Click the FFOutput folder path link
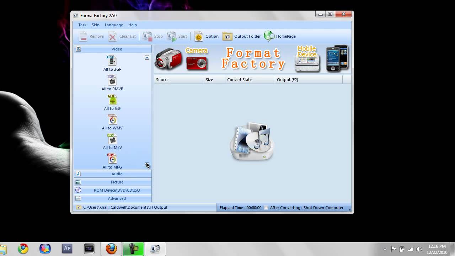The image size is (455, 256). click(x=125, y=207)
